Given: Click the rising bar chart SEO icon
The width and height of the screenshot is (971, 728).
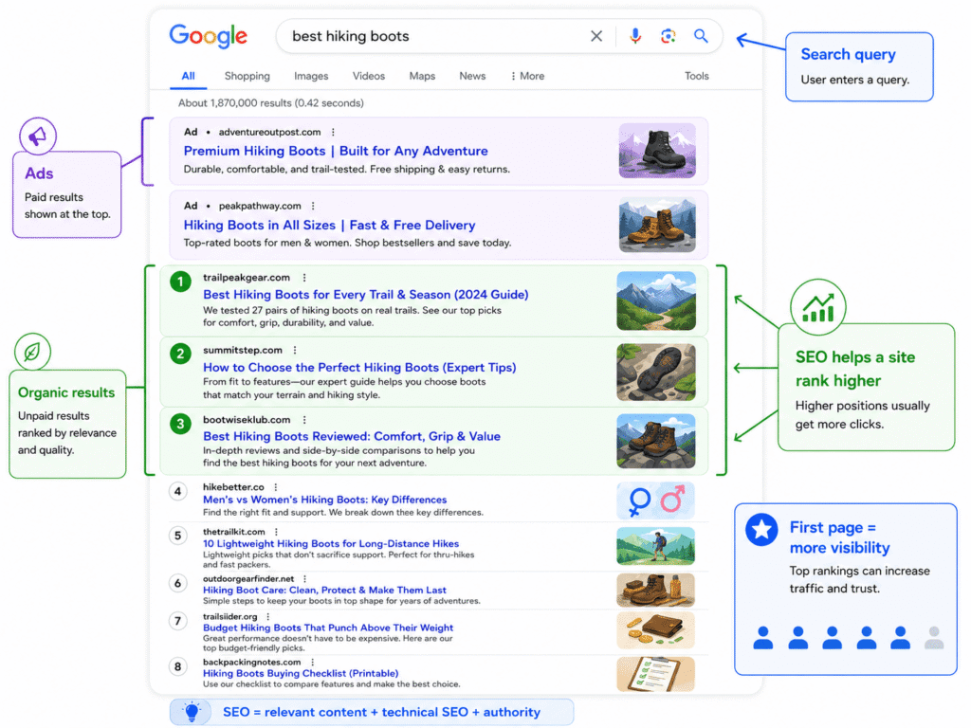Looking at the screenshot, I should 818,307.
